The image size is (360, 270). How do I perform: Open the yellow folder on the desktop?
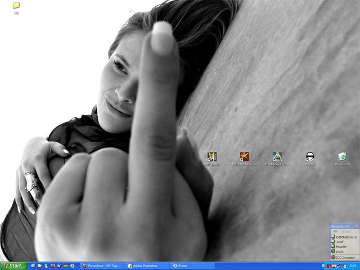[x=16, y=7]
